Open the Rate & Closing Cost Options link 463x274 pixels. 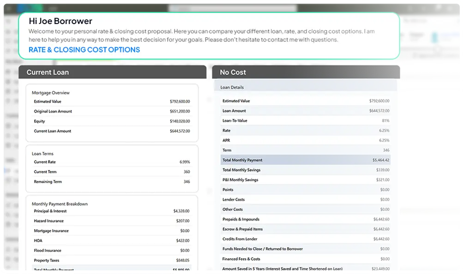pos(84,50)
